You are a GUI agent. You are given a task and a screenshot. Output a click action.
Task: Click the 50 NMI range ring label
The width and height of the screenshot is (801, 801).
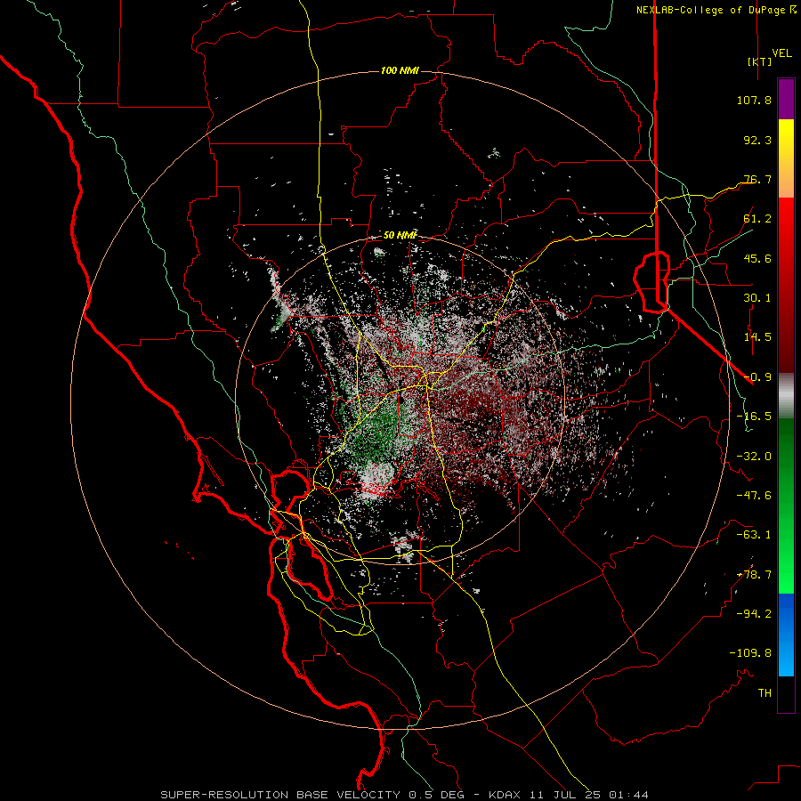(x=400, y=236)
